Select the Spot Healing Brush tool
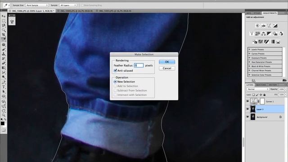This screenshot has width=288, height=162. point(4,45)
